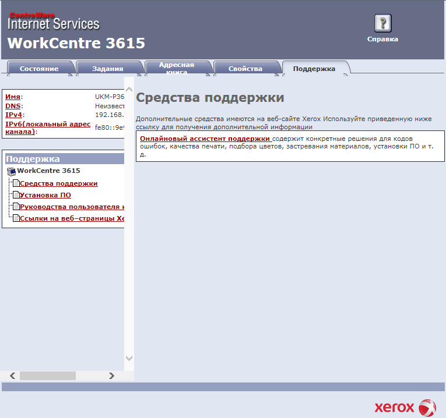Image resolution: width=446 pixels, height=418 pixels.
Task: Open the IPv6 (локальный адрес канала) link
Action: [x=48, y=127]
